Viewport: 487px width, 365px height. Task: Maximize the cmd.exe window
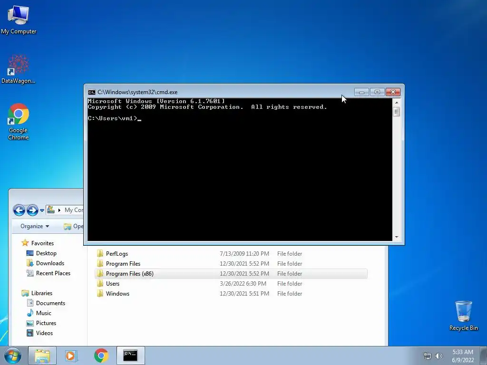tap(377, 92)
